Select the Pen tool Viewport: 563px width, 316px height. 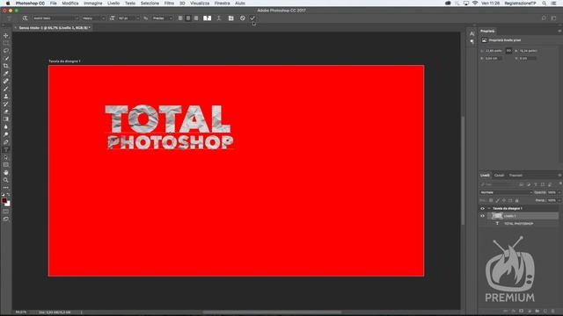6,142
